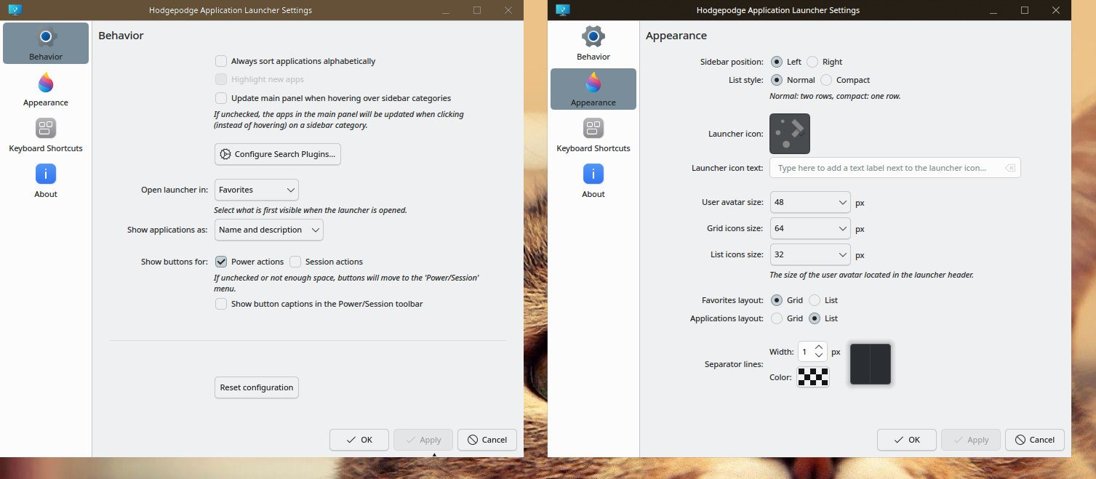
Task: Maximize the right settings window
Action: coord(1025,10)
